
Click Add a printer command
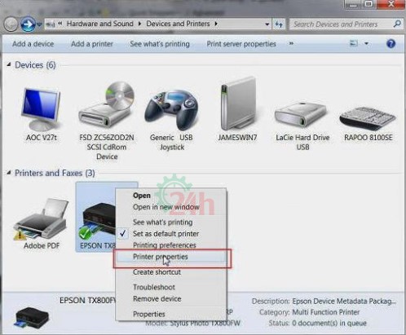92,44
